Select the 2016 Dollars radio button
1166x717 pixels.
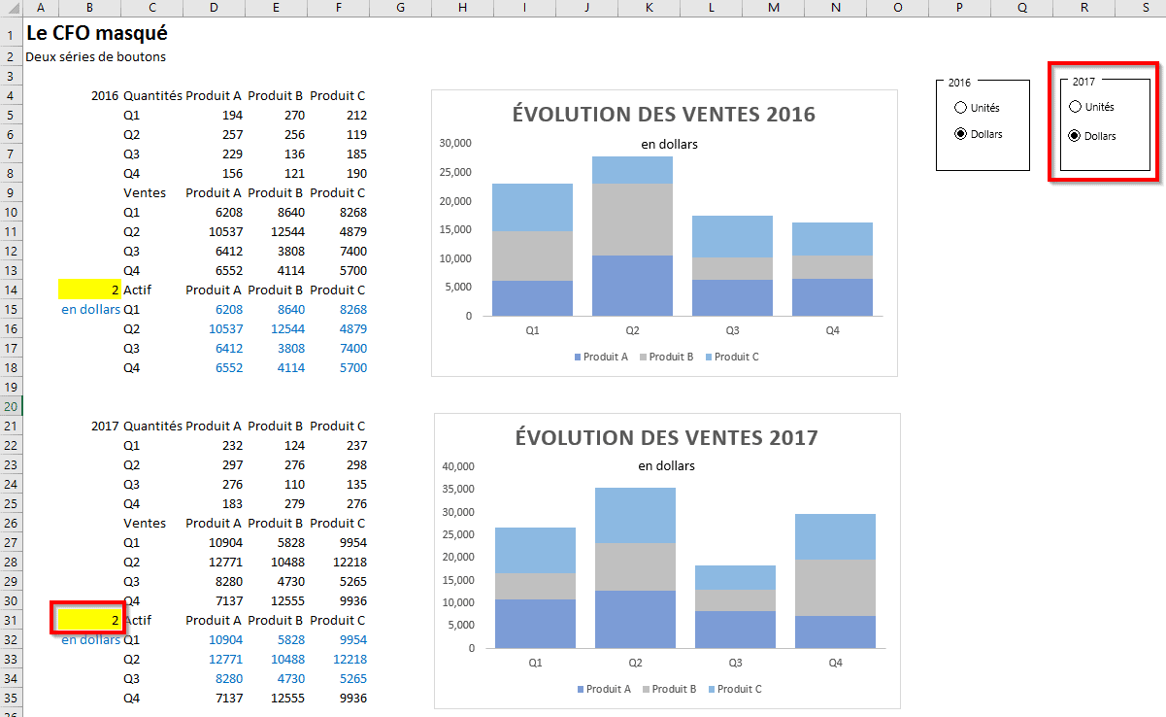pyautogui.click(x=961, y=134)
